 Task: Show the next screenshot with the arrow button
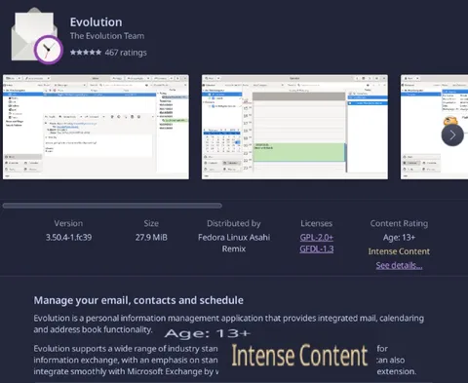click(452, 135)
